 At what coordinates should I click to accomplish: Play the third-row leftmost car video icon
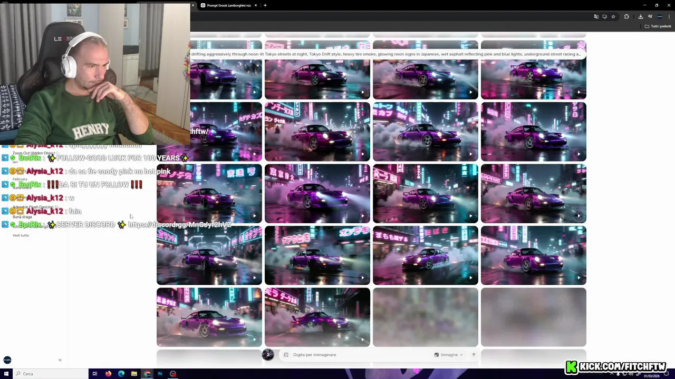click(254, 216)
